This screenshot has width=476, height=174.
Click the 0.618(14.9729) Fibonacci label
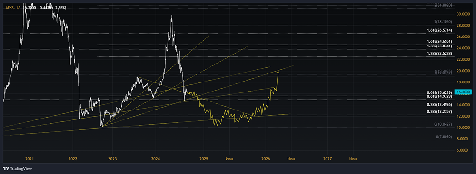click(439, 96)
